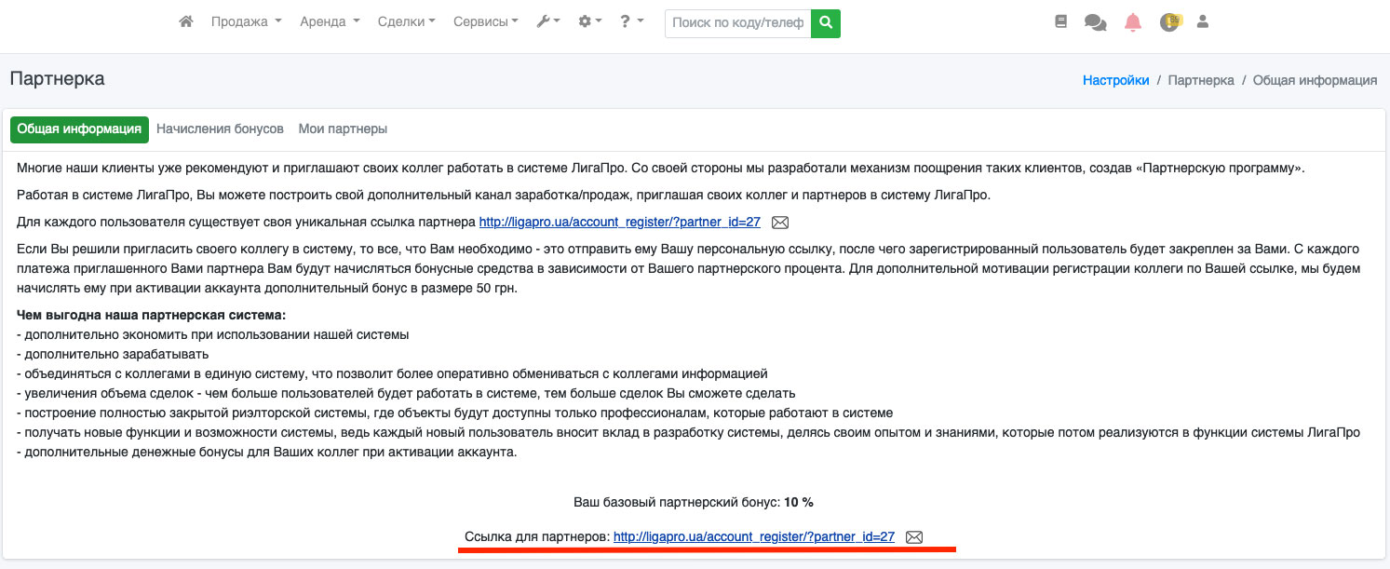
Task: Click the Настройки breadcrumb link
Action: coord(1115,80)
